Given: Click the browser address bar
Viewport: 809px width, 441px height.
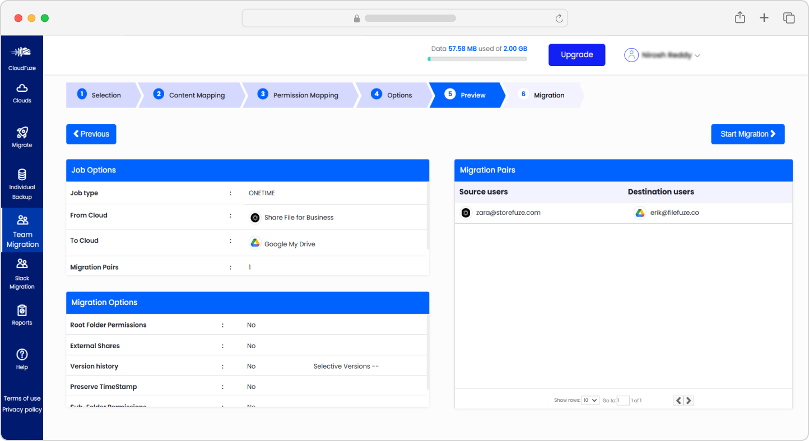Looking at the screenshot, I should pos(404,18).
